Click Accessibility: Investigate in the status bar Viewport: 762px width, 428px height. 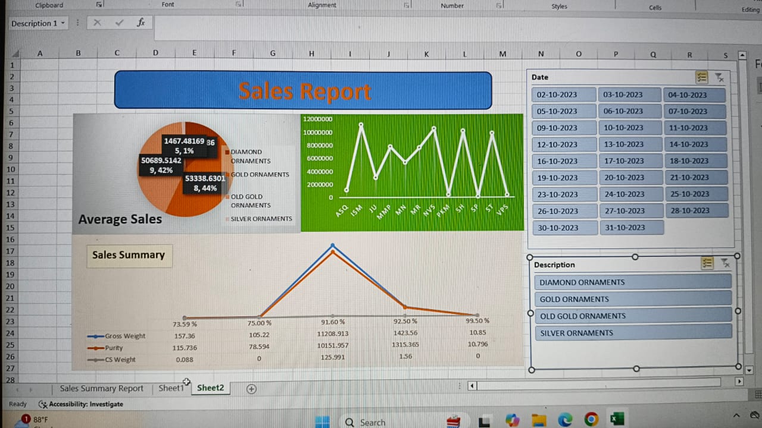click(x=80, y=404)
